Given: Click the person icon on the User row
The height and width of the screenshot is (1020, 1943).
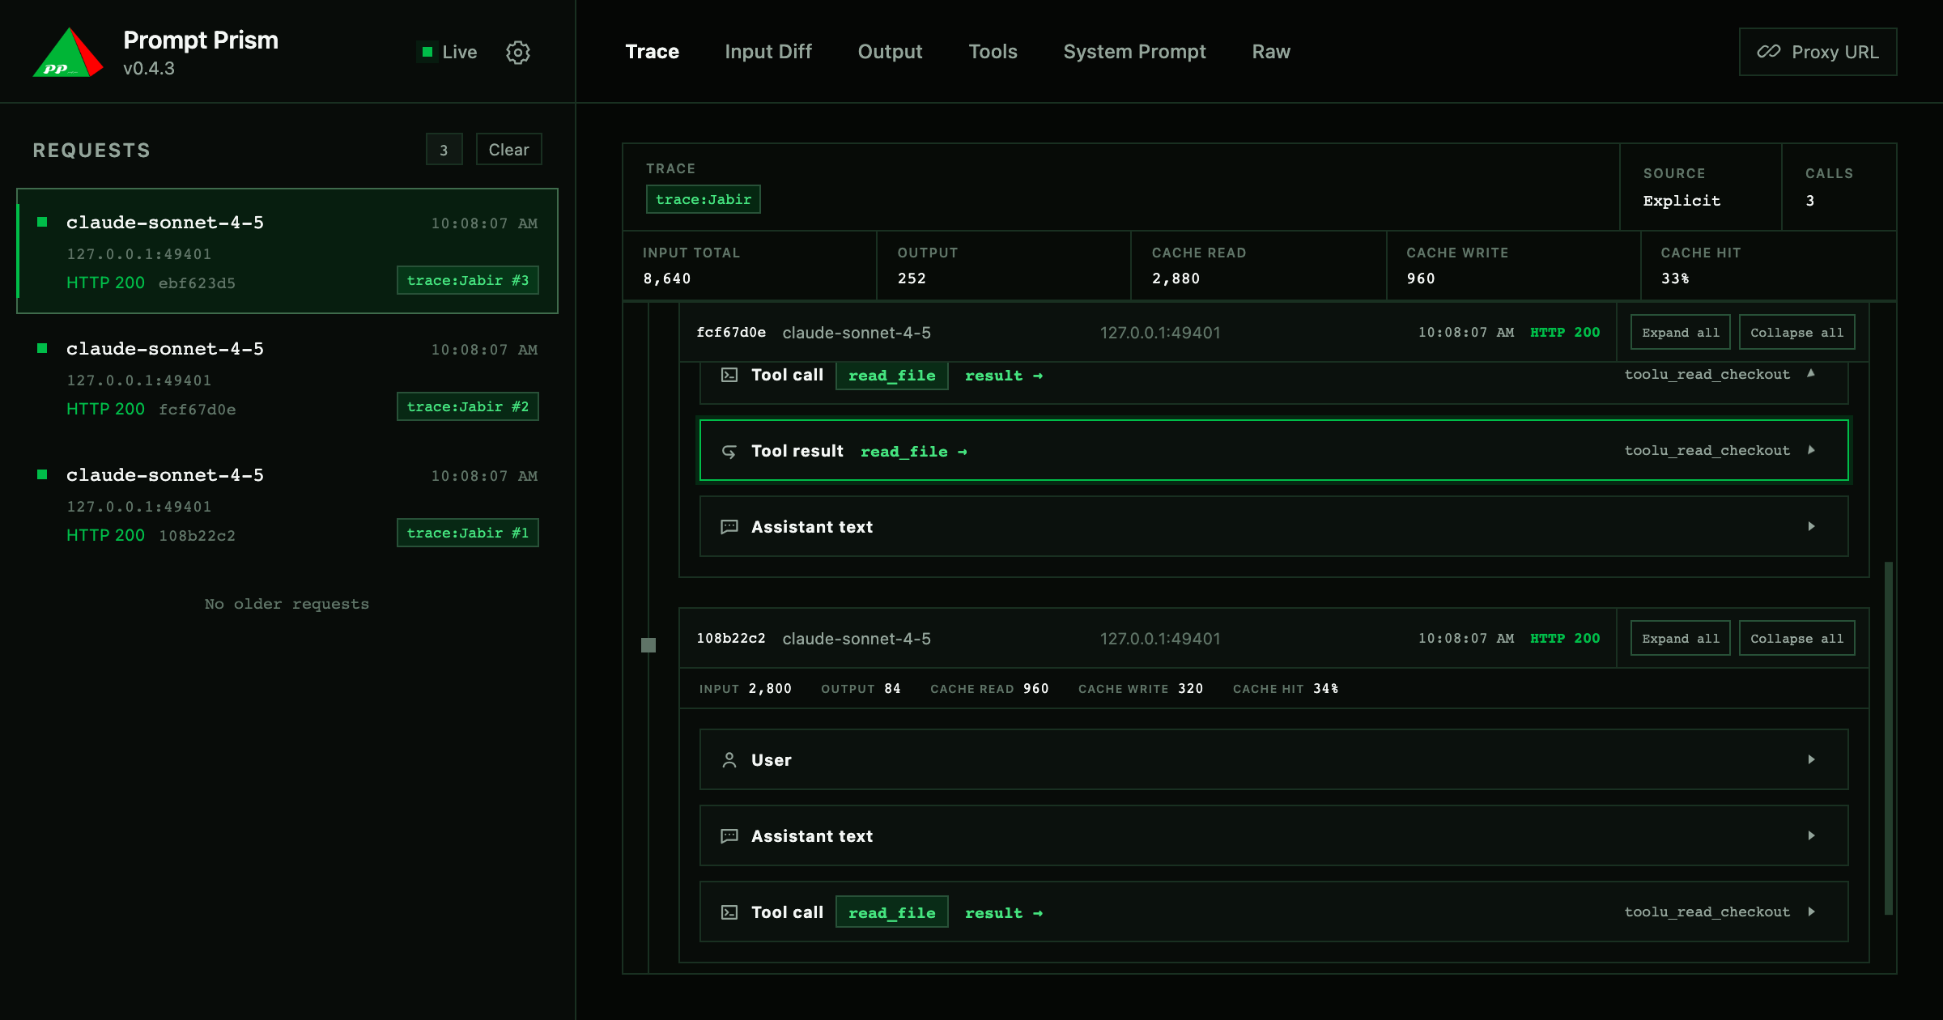Looking at the screenshot, I should (729, 760).
